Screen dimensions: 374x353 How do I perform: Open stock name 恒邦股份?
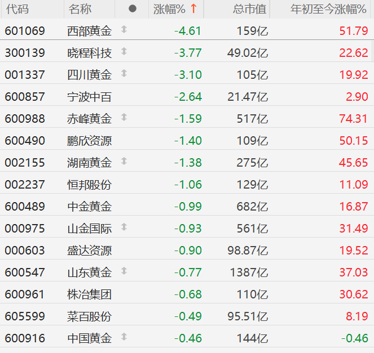(90, 185)
